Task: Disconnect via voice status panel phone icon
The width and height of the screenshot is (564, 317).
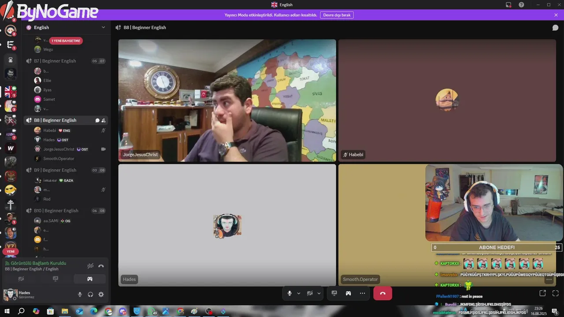Action: [101, 266]
